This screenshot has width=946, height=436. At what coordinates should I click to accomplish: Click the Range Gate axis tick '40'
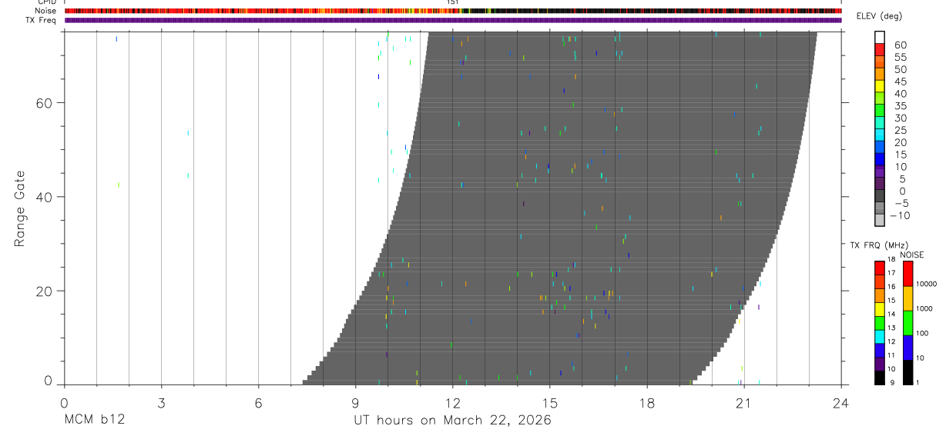(x=43, y=197)
